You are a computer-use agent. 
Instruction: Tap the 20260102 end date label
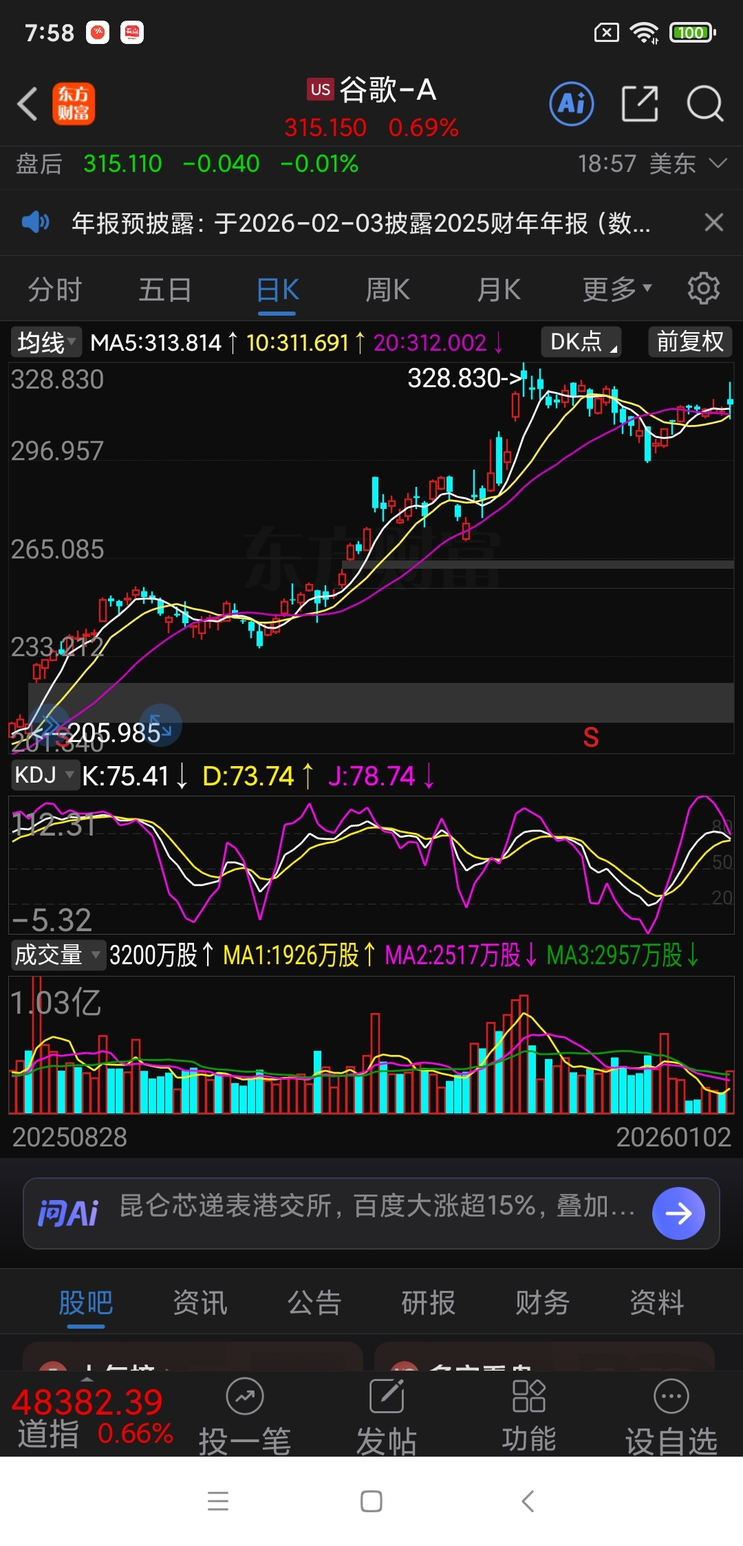click(x=673, y=1137)
